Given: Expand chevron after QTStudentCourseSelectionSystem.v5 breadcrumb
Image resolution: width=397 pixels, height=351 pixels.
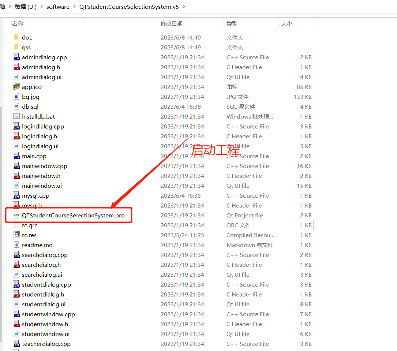Looking at the screenshot, I should click(184, 7).
